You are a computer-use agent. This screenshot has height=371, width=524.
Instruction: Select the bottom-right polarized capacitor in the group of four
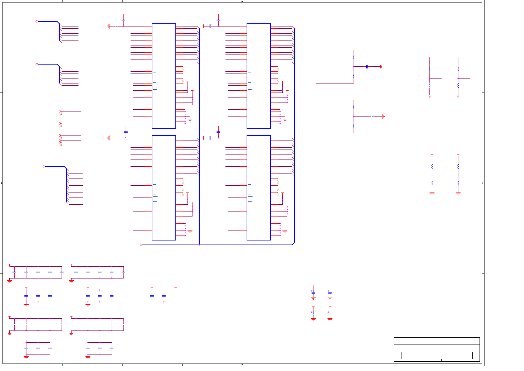[330, 314]
